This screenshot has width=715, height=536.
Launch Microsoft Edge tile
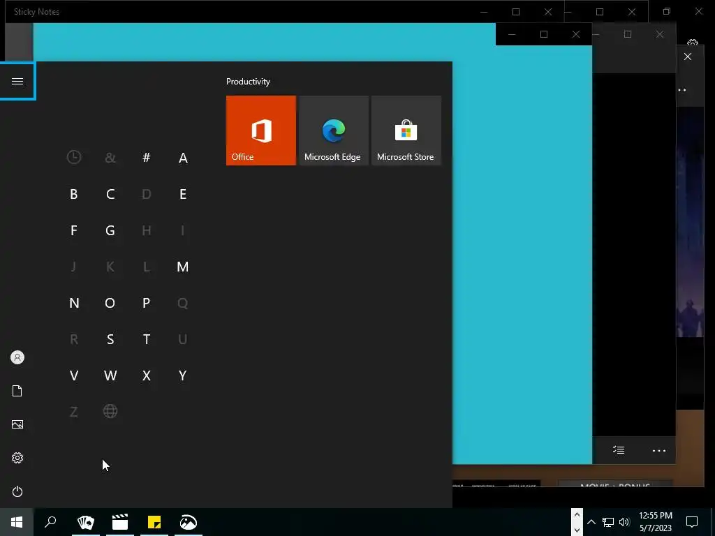click(x=333, y=131)
